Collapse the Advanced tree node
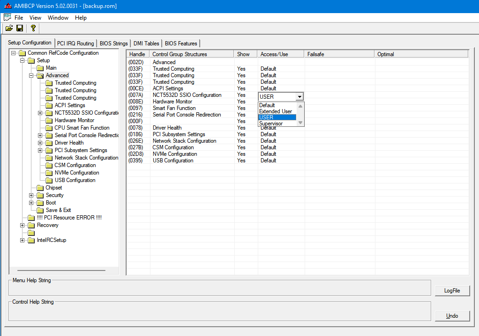 pos(31,75)
